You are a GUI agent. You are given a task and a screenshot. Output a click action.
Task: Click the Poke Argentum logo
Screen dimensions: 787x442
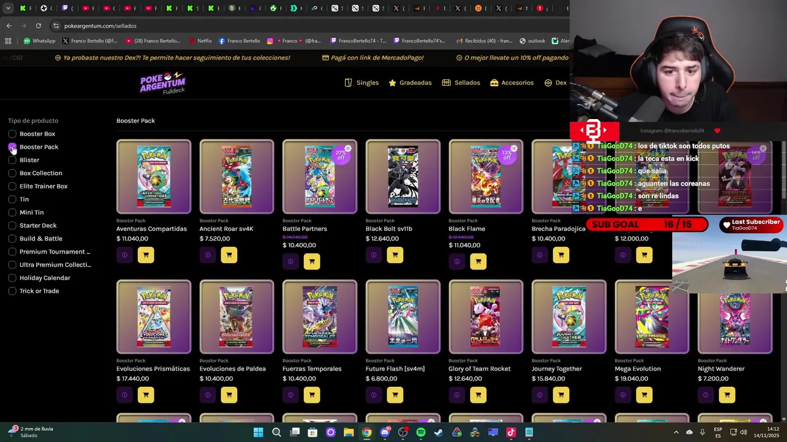point(162,83)
